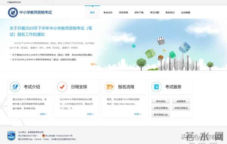This screenshot has height=144, width=227.
Task: Click 详细 link in 报名流程 card
Action: click(x=138, y=114)
